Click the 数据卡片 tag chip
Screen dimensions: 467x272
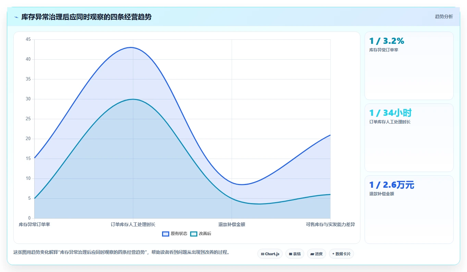341,254
